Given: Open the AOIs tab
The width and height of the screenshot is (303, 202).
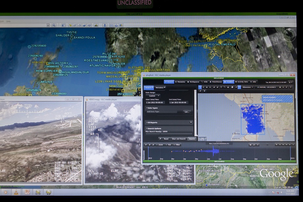Looking at the screenshot, I should [x=205, y=82].
